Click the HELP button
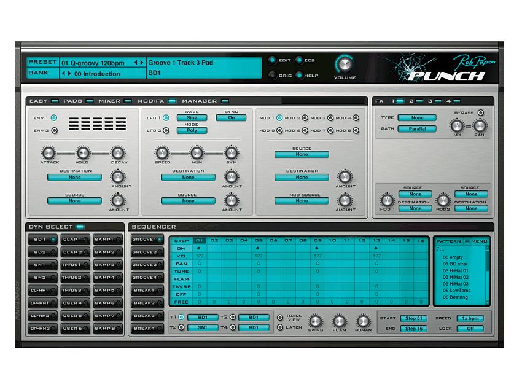The image size is (522, 392). (299, 76)
